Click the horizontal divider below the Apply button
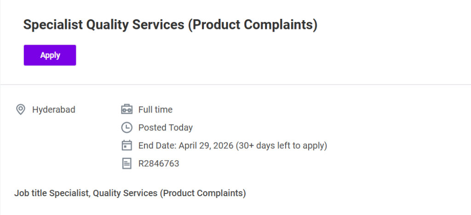Image resolution: width=471 pixels, height=215 pixels. tap(235, 85)
